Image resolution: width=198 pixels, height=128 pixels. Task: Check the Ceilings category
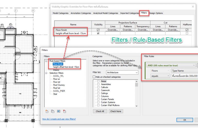point(98,93)
